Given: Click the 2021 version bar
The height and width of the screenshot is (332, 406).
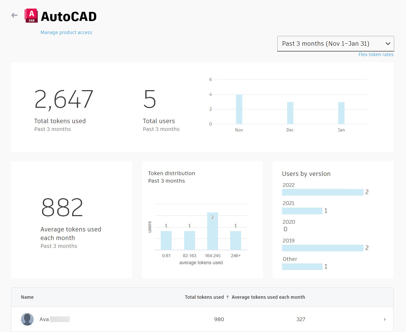Looking at the screenshot, I should click(x=302, y=211).
